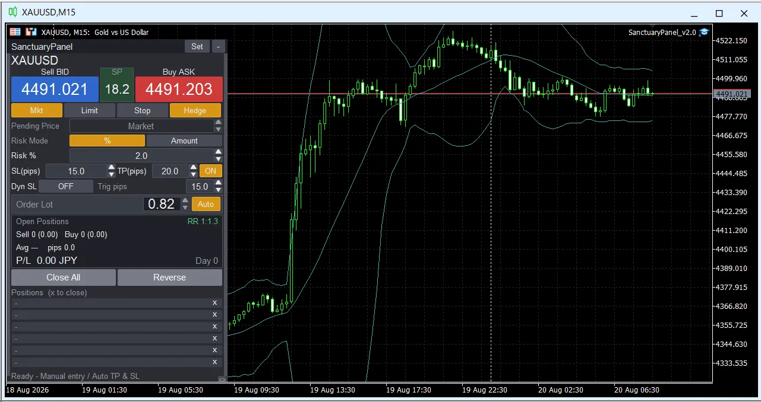Decrease Trig pips with down arrow

[218, 190]
